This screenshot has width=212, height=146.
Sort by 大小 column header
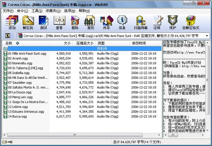coord(61,43)
